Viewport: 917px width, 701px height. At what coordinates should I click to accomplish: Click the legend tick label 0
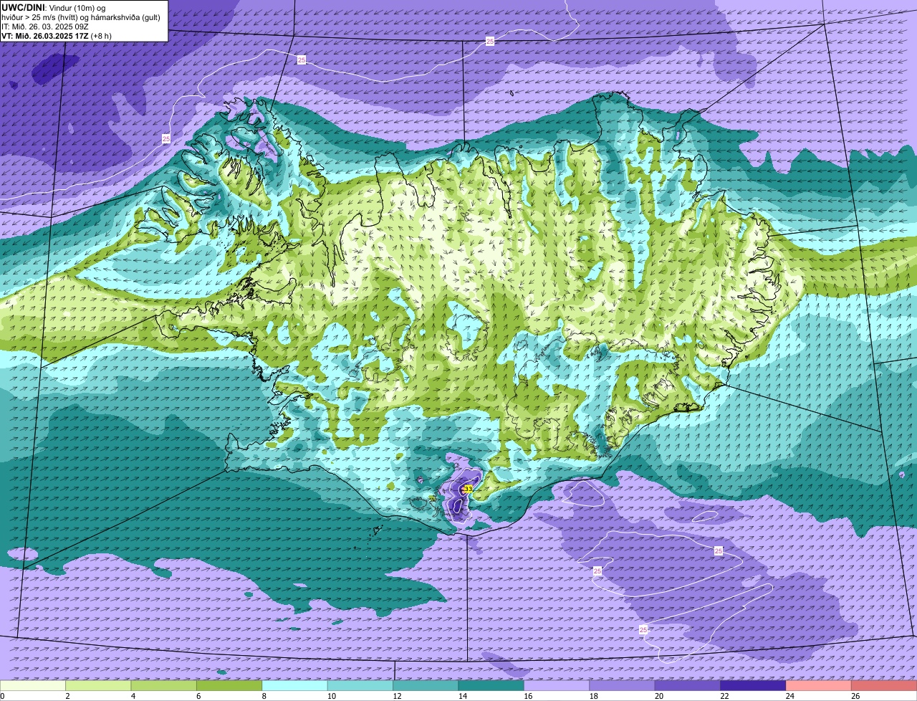click(2, 696)
